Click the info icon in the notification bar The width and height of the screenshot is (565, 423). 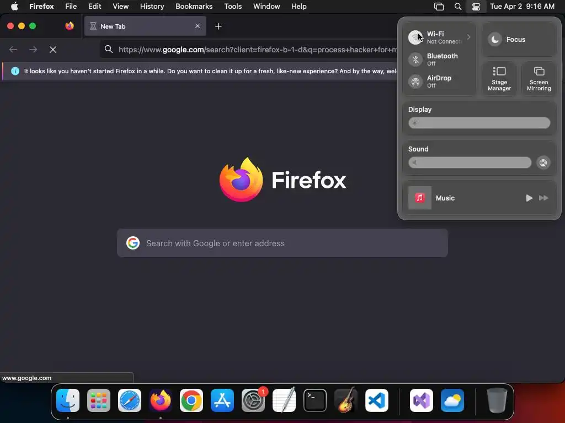coord(15,71)
